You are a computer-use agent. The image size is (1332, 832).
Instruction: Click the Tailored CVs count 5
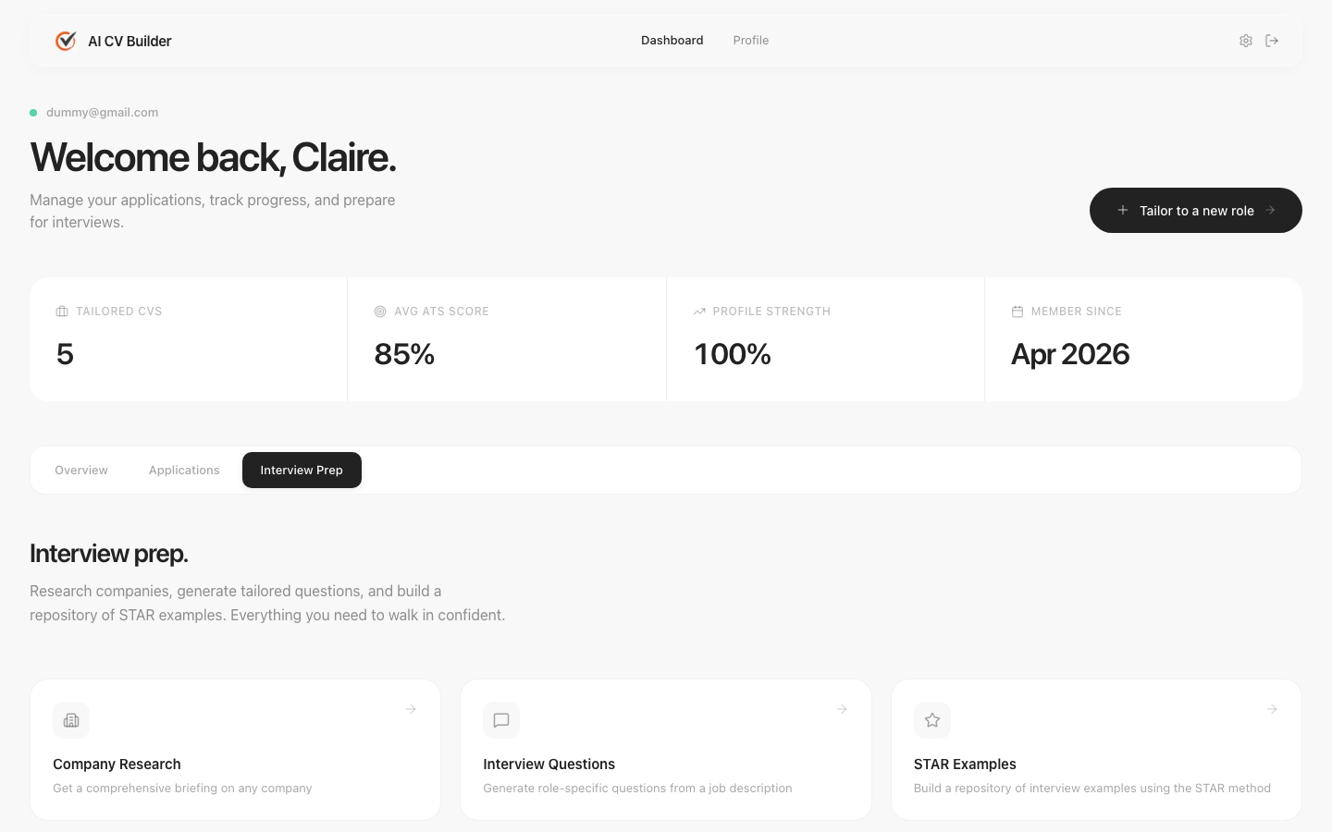coord(65,354)
